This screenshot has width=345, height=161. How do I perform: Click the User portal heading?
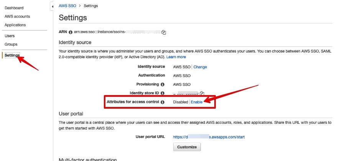[x=71, y=114]
